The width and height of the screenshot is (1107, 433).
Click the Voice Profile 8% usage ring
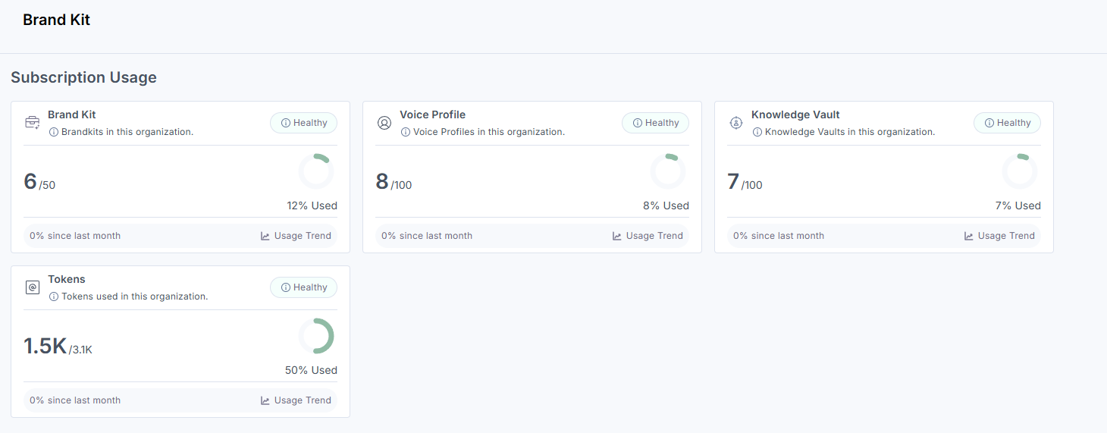pyautogui.click(x=668, y=171)
